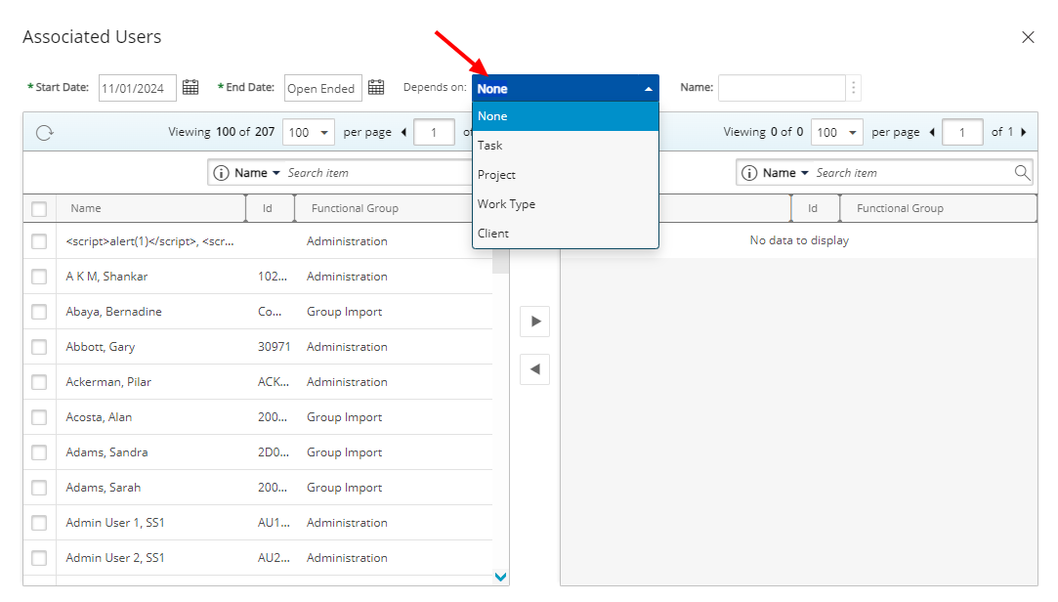Move selected users back to left list
The width and height of the screenshot is (1058, 602).
535,369
